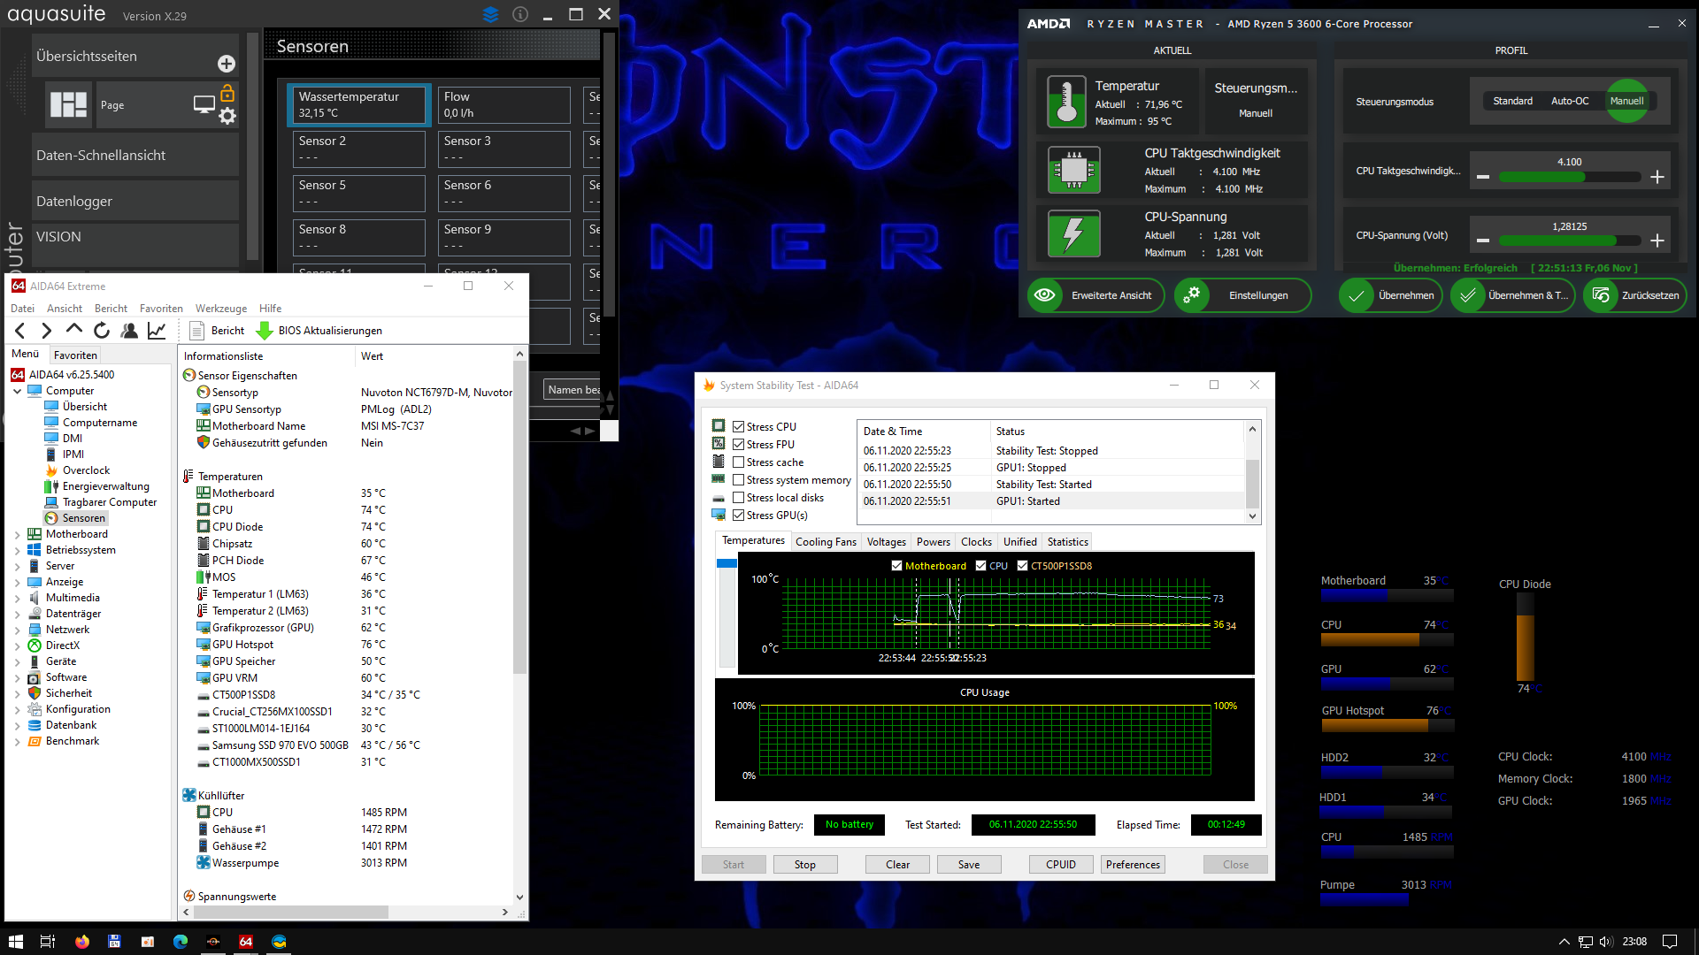Enable Stress cache checkbox
The height and width of the screenshot is (955, 1699).
738,462
